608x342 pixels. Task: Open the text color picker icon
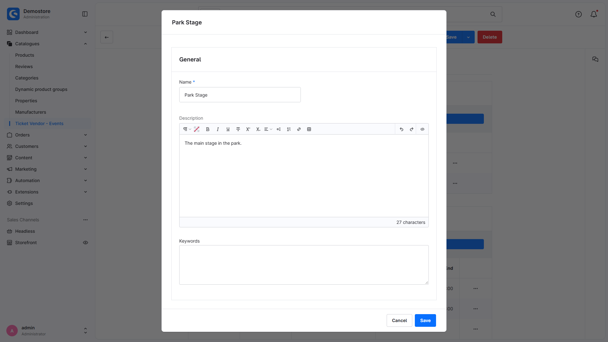(x=197, y=129)
